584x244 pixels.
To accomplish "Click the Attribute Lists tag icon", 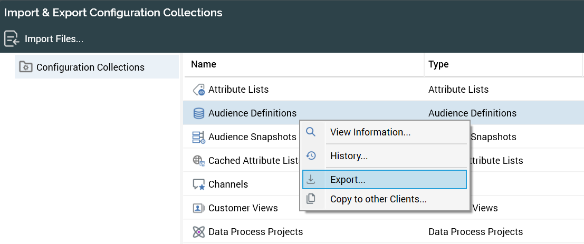I will pos(199,90).
